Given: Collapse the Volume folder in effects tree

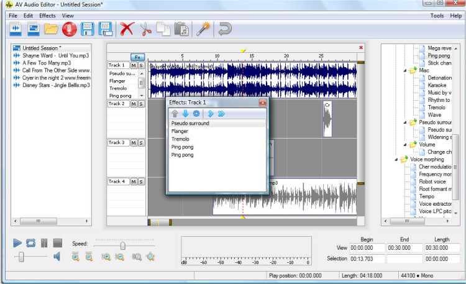Looking at the screenshot, I should tap(404, 145).
